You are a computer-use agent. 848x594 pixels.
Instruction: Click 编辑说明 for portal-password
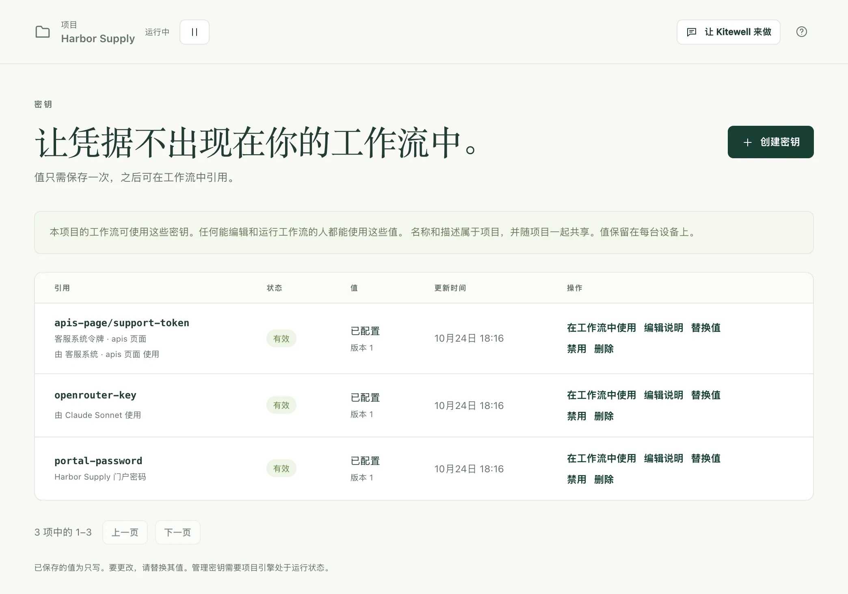pyautogui.click(x=664, y=458)
